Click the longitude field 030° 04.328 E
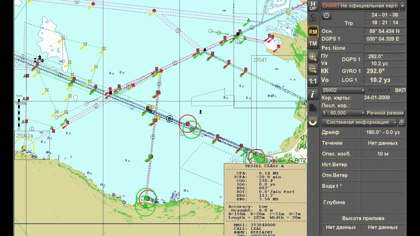 (385, 39)
